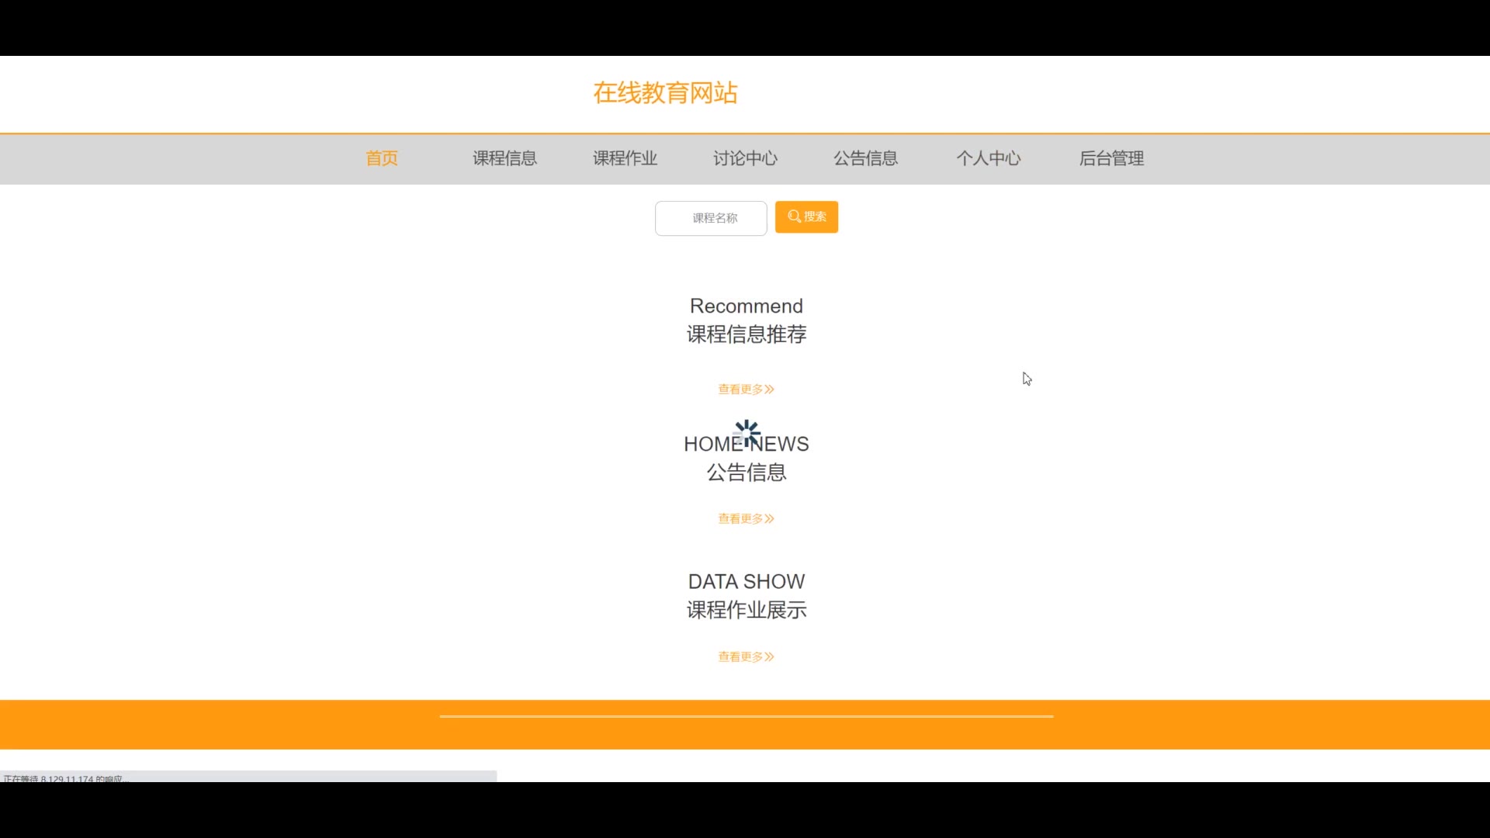Click 查看更多 under 课程信息推荐
This screenshot has height=838, width=1490.
pyautogui.click(x=746, y=390)
